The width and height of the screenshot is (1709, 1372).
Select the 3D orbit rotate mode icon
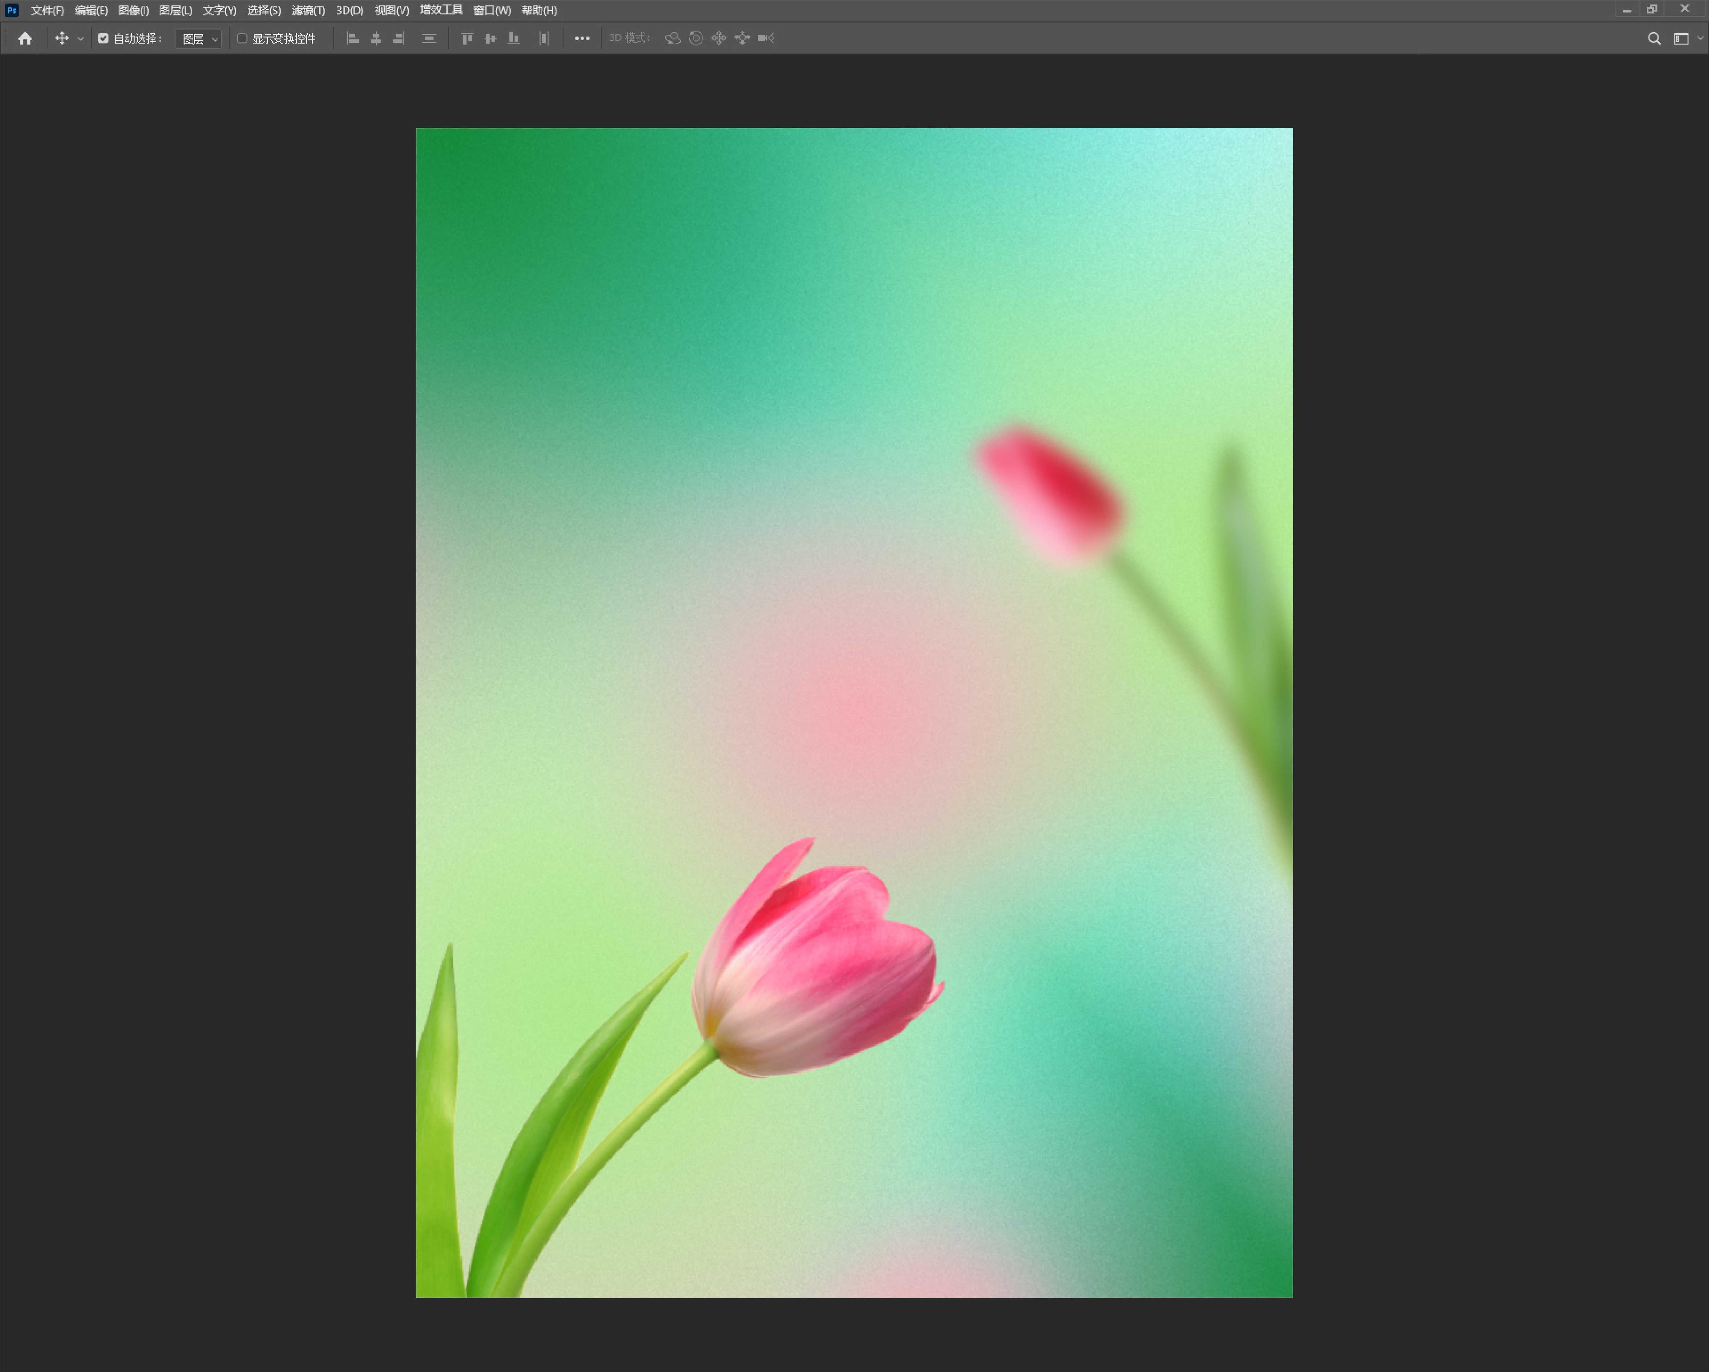673,38
